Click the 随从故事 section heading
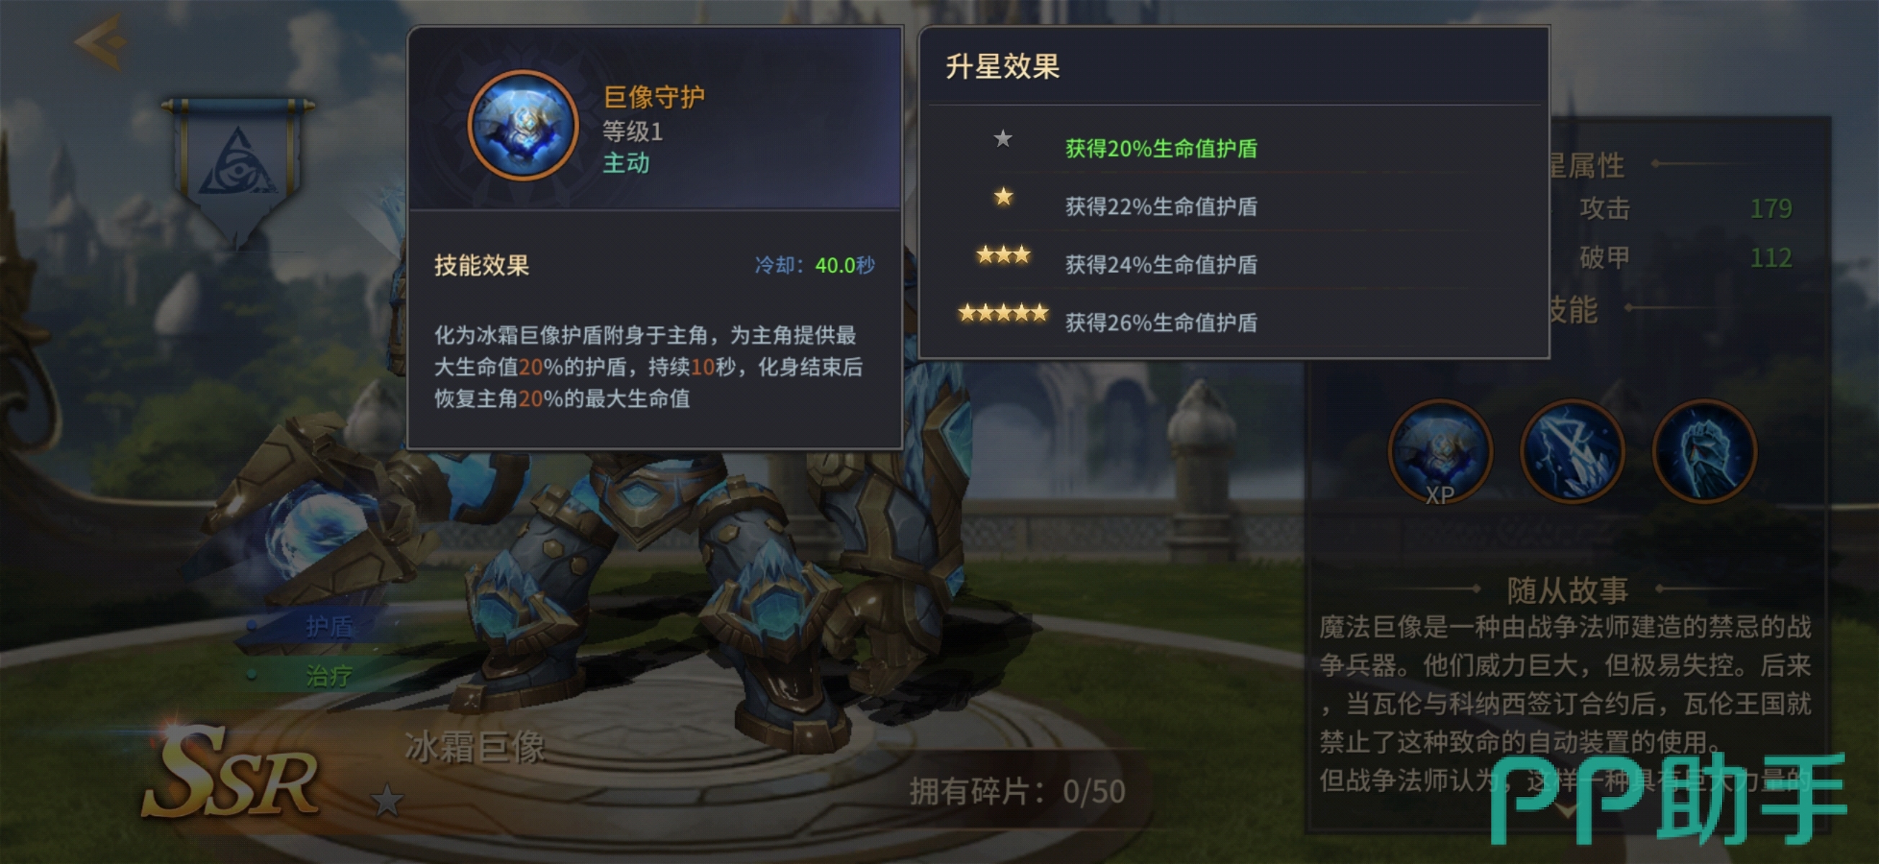The height and width of the screenshot is (864, 1879). click(x=1568, y=590)
